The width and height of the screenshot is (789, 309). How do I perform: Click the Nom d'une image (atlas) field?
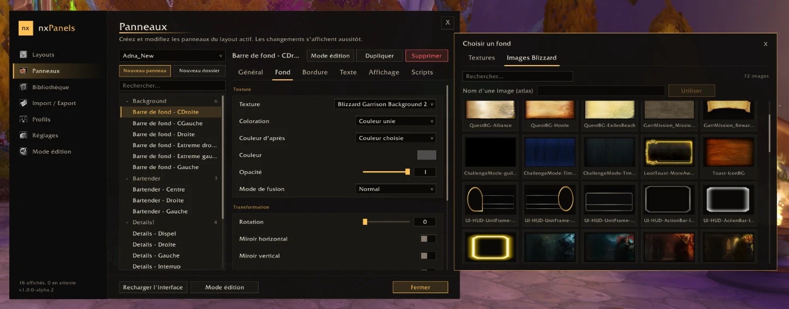601,91
